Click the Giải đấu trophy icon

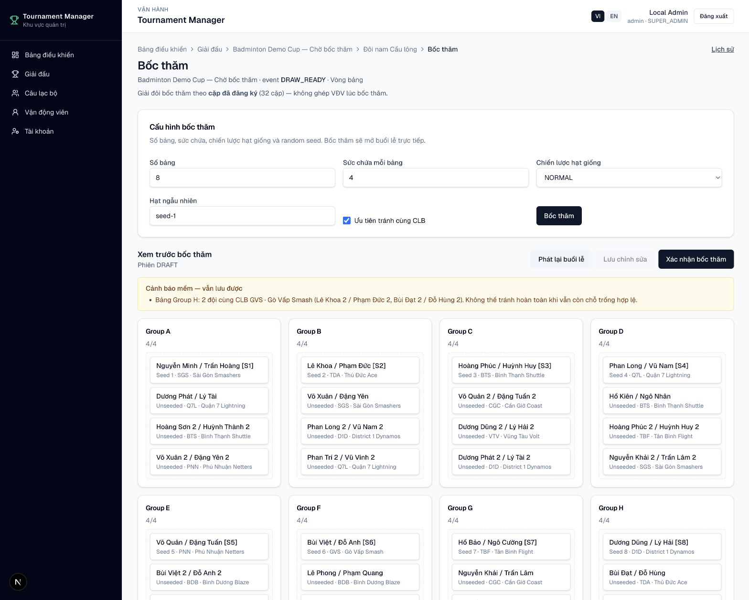tap(15, 74)
